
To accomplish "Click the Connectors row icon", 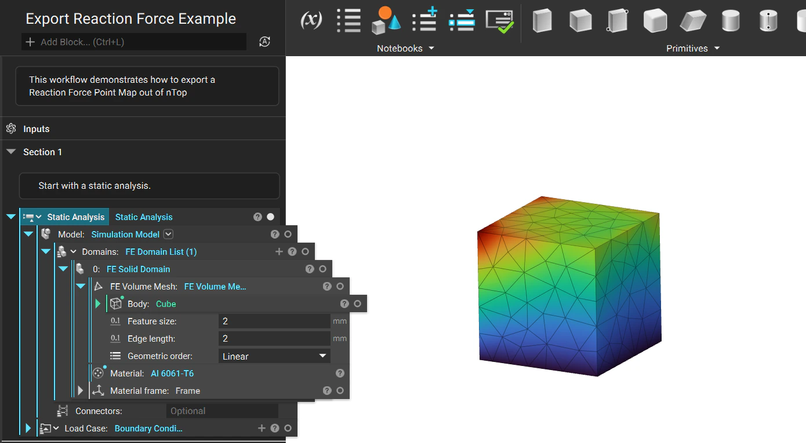I will (x=62, y=411).
